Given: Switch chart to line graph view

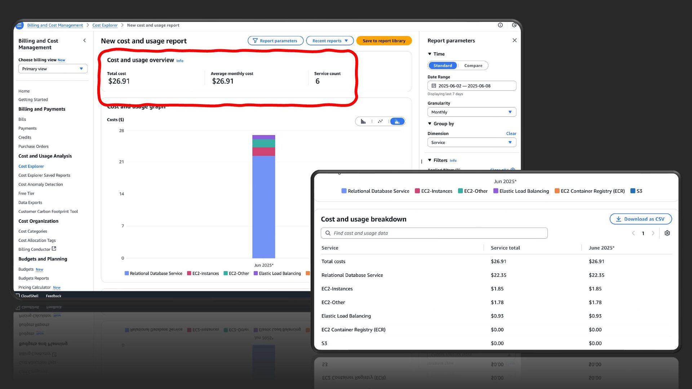Looking at the screenshot, I should 380,121.
